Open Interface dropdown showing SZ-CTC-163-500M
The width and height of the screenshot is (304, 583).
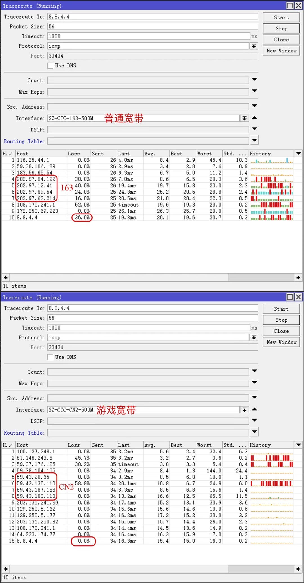pos(245,118)
